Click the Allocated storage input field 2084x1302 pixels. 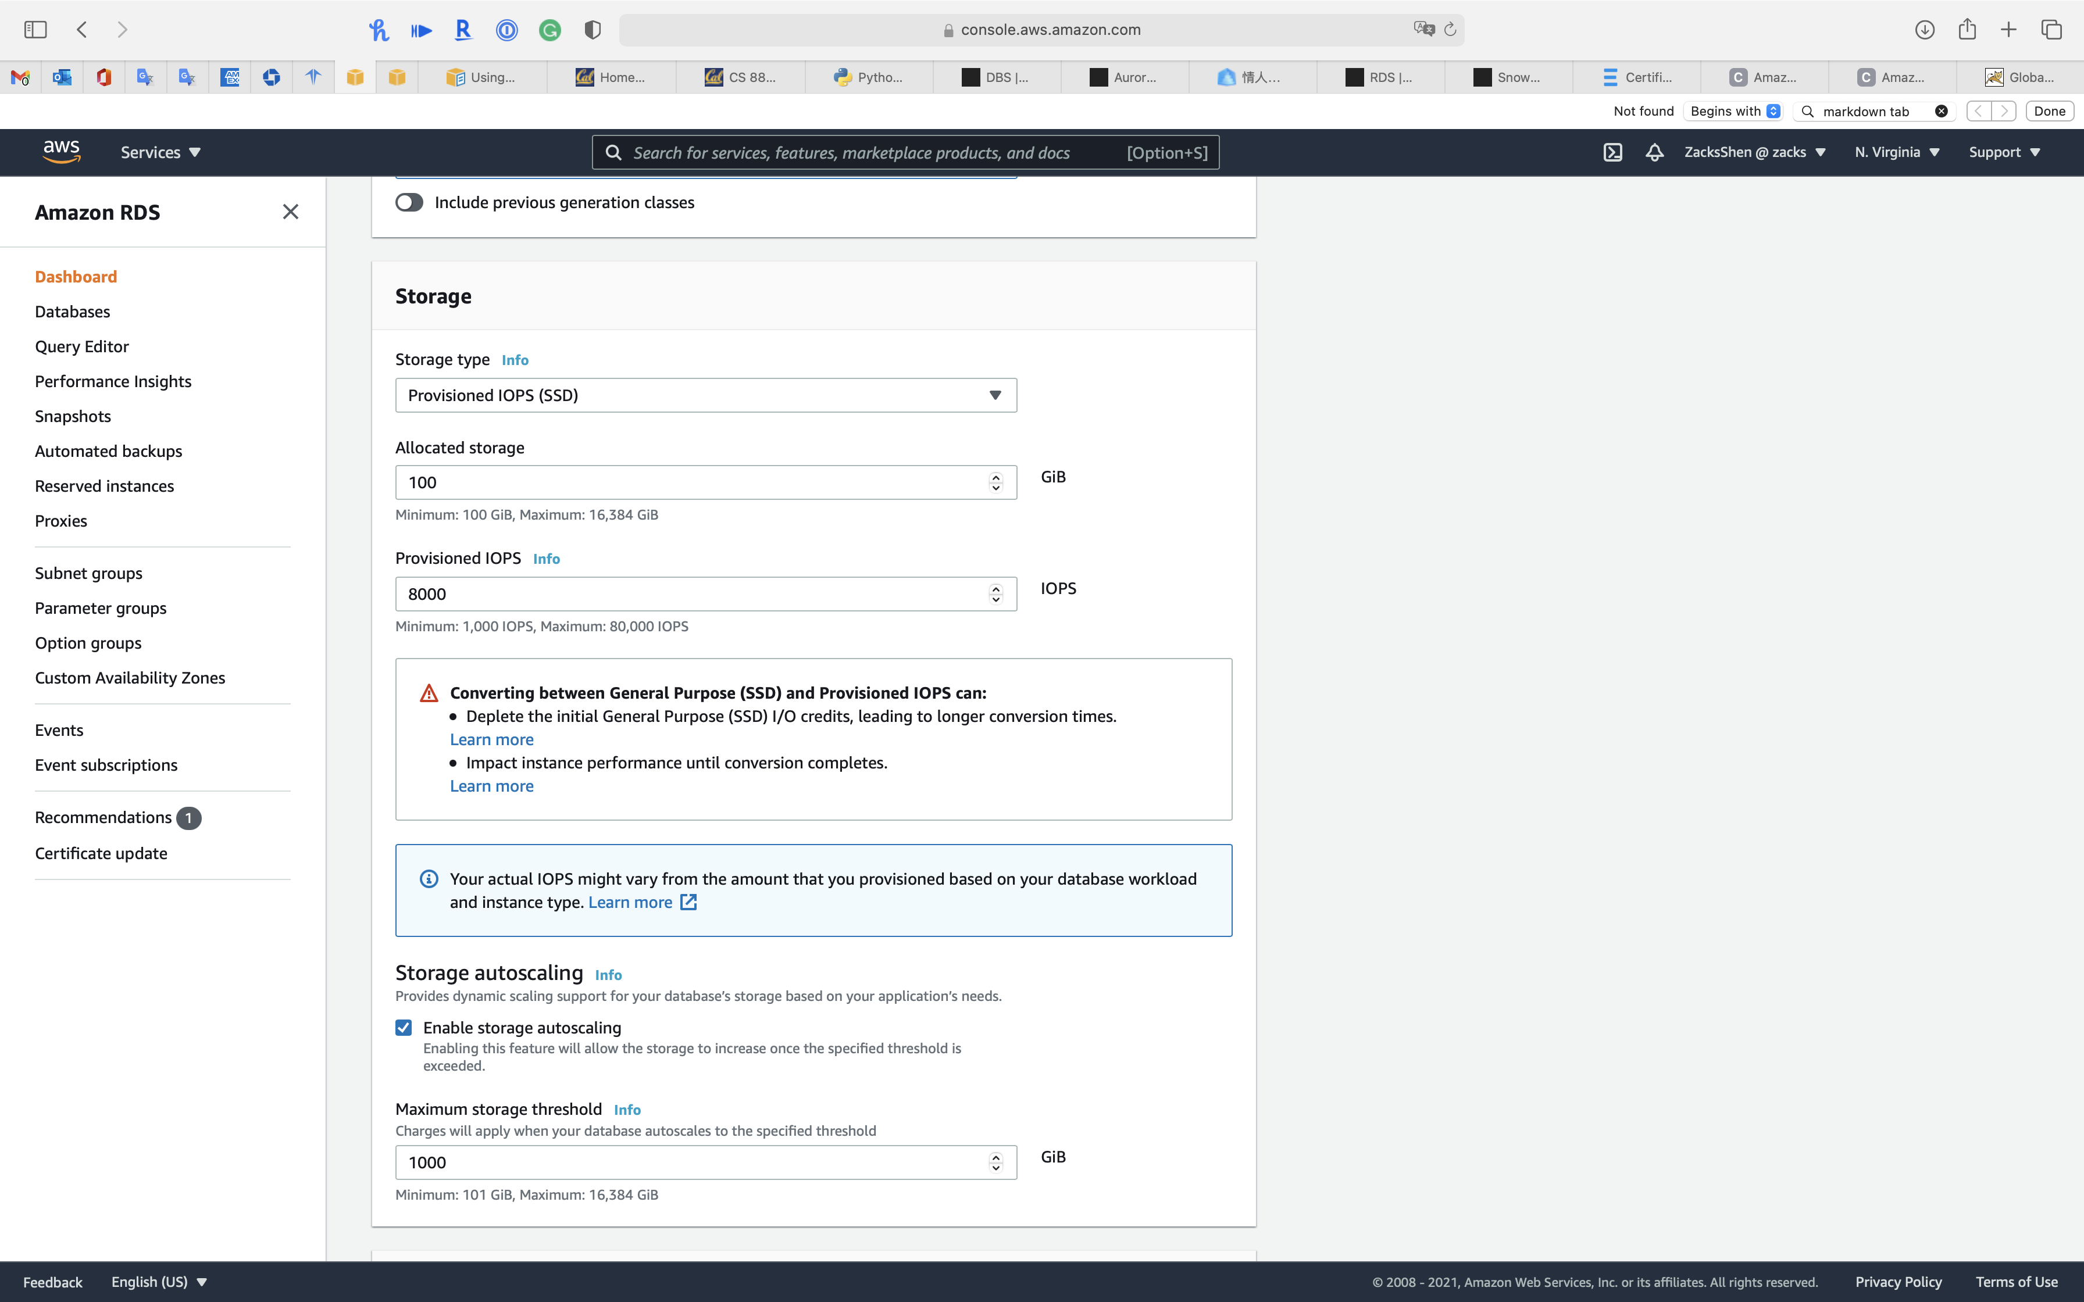pyautogui.click(x=689, y=482)
